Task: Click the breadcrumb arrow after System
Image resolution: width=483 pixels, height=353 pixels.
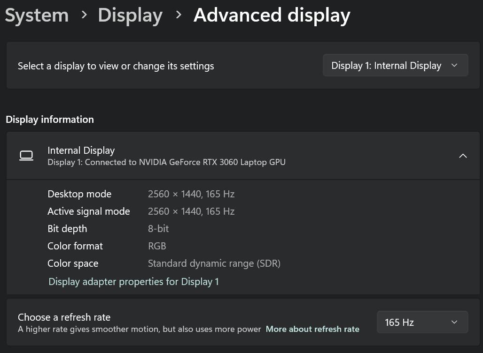Action: (x=84, y=15)
